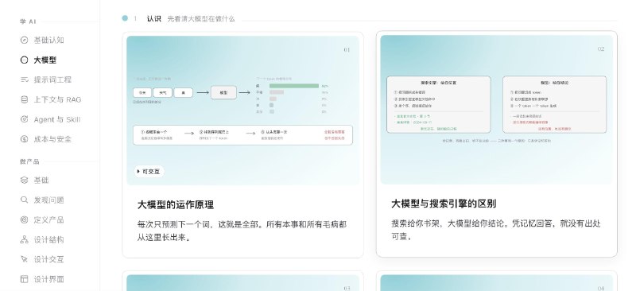Image resolution: width=636 pixels, height=291 pixels.
Task: Open the 基础认知 sidebar section
Action: [48, 40]
